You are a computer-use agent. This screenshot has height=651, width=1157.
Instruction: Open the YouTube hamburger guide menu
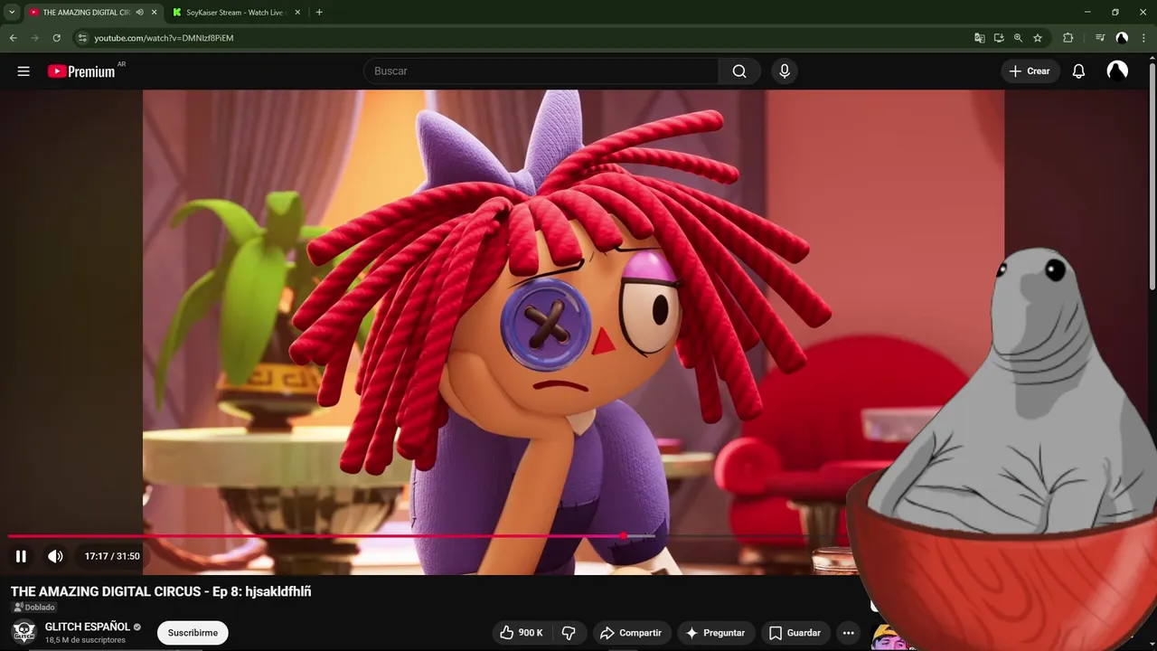tap(24, 71)
